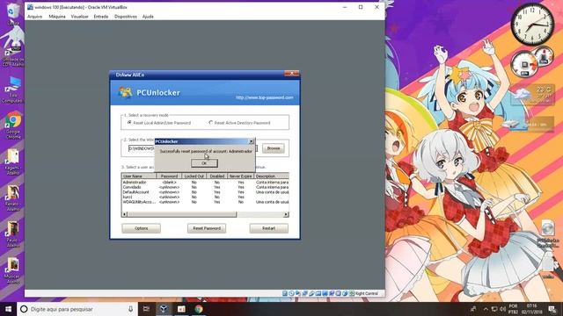
Task: Click the Disabled column header
Action: pyautogui.click(x=217, y=176)
